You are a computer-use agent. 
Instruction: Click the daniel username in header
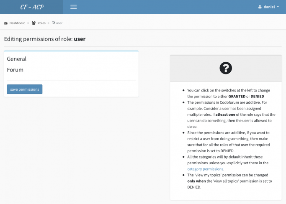pos(269,7)
